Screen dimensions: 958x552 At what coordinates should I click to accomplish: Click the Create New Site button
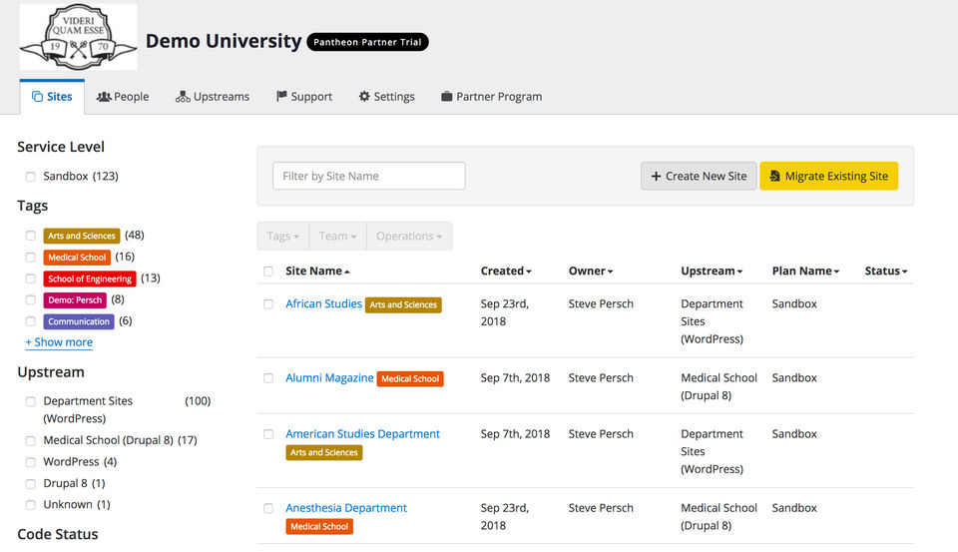coord(699,176)
